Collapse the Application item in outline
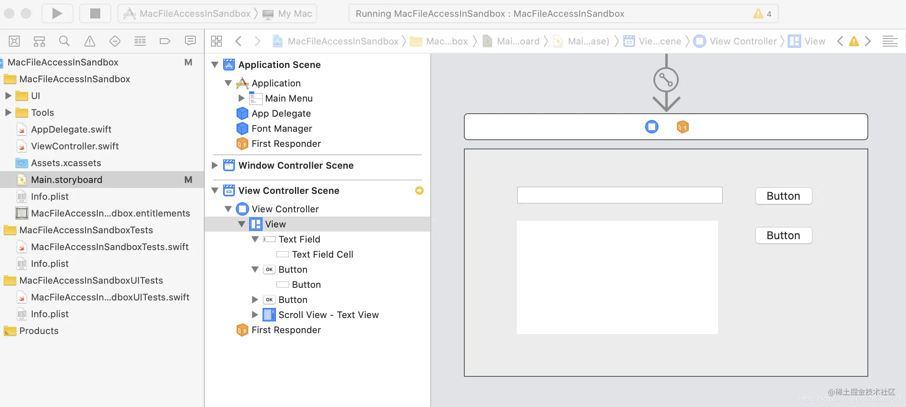Image resolution: width=906 pixels, height=407 pixels. [228, 83]
